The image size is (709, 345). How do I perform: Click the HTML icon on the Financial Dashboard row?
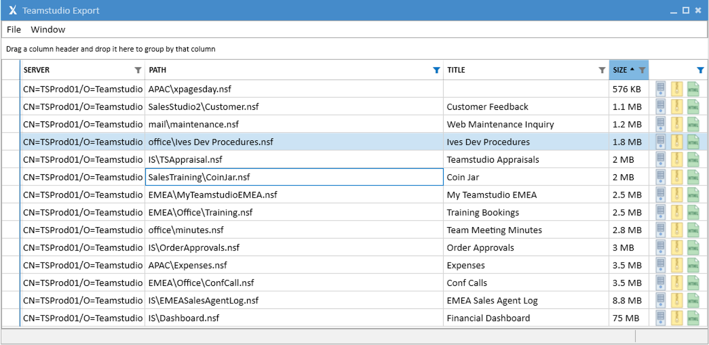click(x=692, y=318)
